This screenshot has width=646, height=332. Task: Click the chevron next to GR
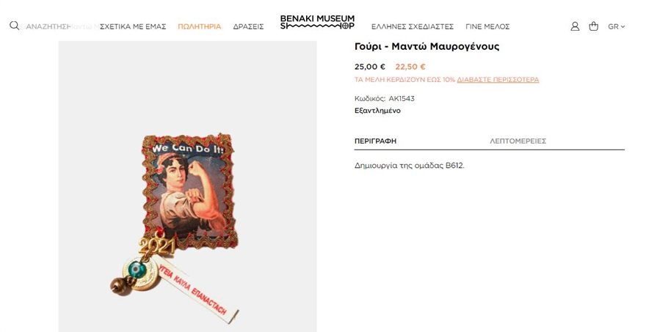[623, 26]
